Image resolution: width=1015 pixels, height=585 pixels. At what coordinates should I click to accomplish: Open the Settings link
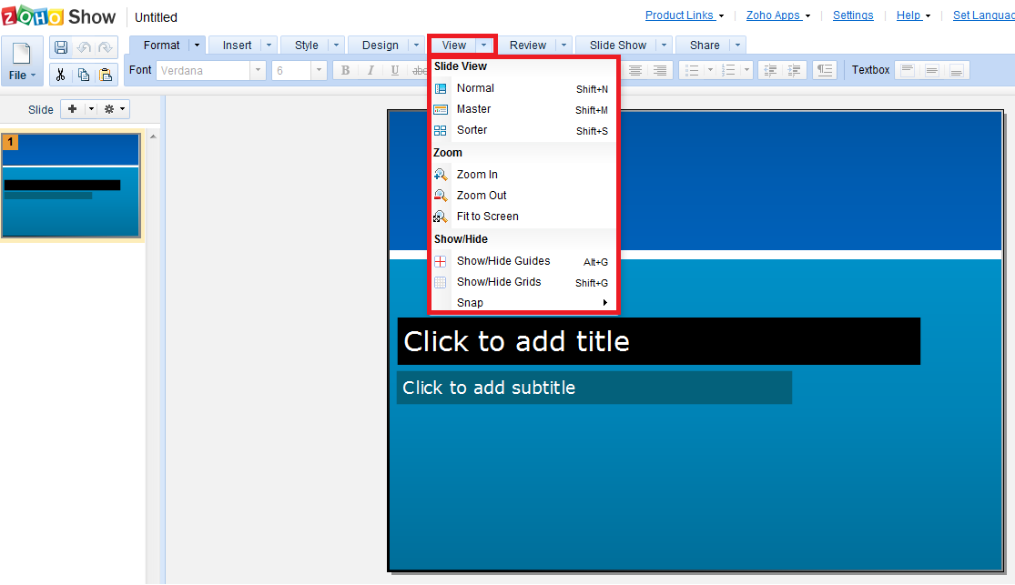point(853,15)
